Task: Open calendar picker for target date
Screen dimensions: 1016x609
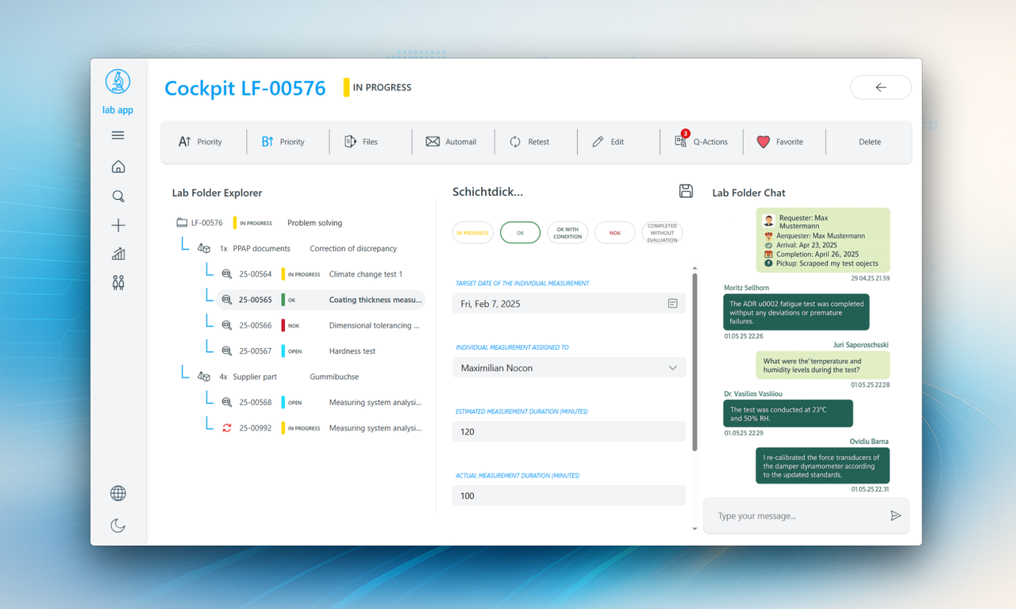Action: [672, 303]
